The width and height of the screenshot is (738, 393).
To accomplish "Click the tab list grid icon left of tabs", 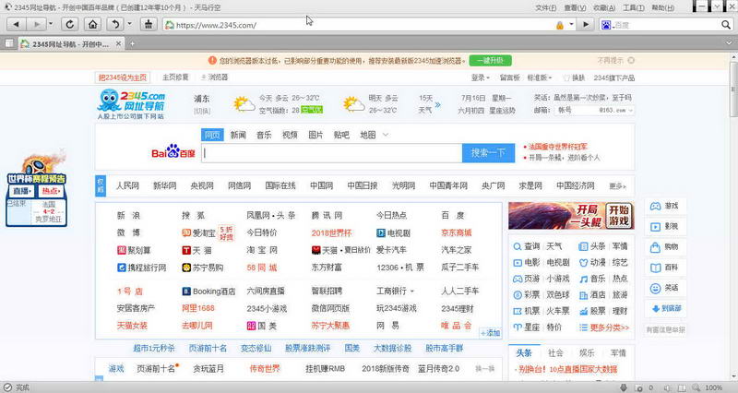I will [9, 43].
